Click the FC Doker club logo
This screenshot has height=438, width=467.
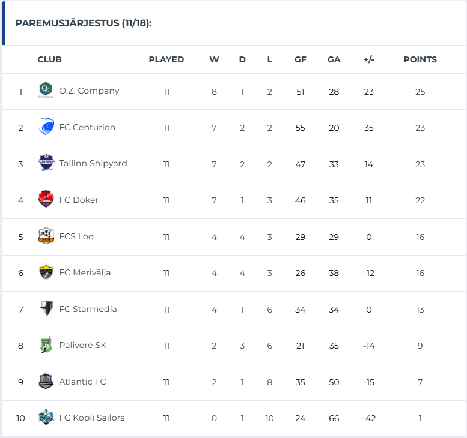pos(46,200)
